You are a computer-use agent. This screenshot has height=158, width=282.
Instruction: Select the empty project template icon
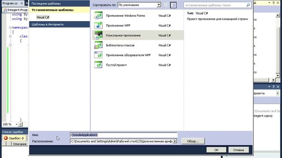coord(98,65)
